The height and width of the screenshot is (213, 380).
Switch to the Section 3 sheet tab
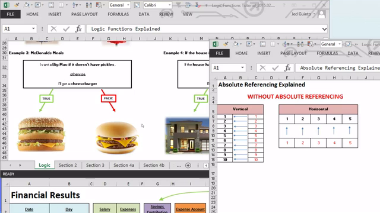(x=95, y=165)
